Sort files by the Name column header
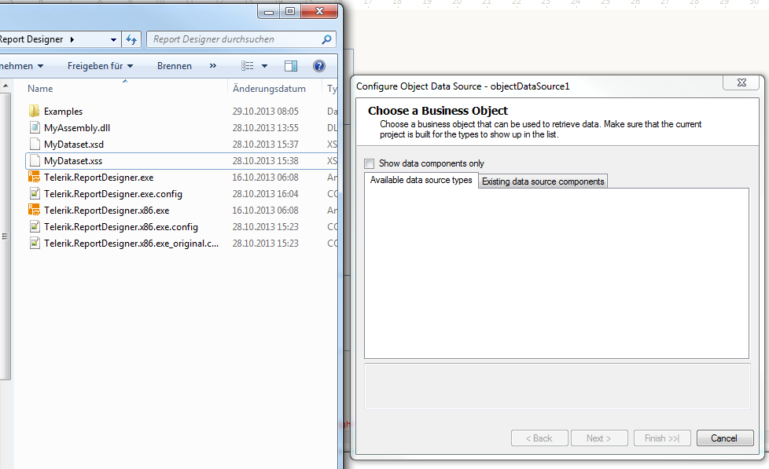 tap(40, 89)
